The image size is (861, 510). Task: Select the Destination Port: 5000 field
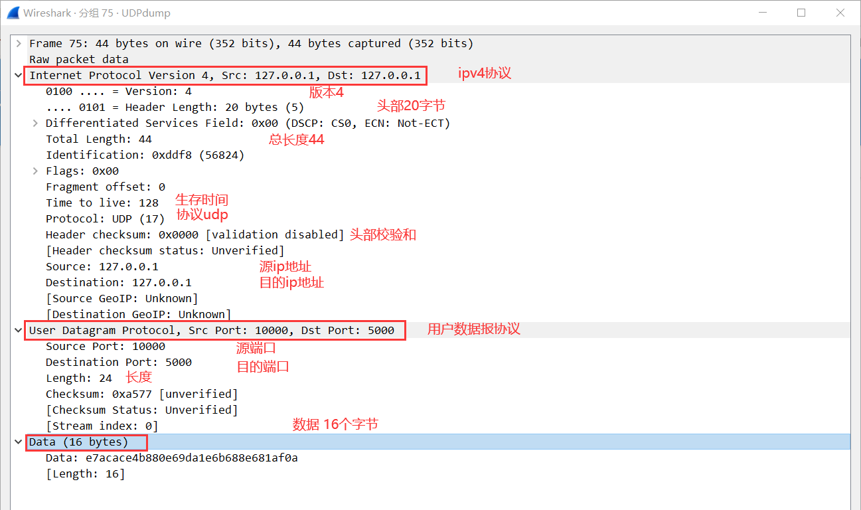tap(119, 362)
